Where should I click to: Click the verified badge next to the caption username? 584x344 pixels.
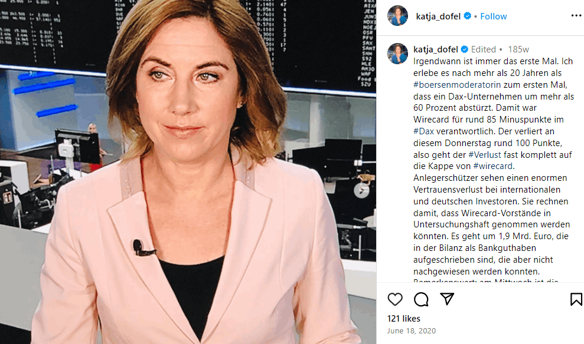tap(465, 49)
